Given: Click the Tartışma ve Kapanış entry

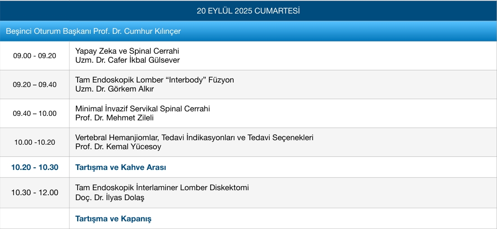Looking at the screenshot, I should coord(113,219).
